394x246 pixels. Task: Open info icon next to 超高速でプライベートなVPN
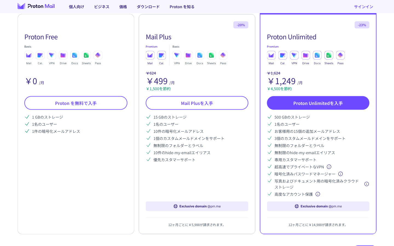tap(329, 167)
